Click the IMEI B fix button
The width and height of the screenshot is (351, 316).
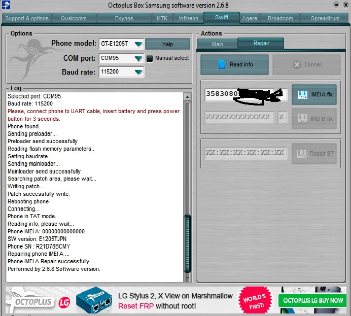click(314, 119)
